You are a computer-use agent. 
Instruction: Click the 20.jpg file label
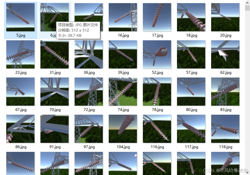coord(226,35)
